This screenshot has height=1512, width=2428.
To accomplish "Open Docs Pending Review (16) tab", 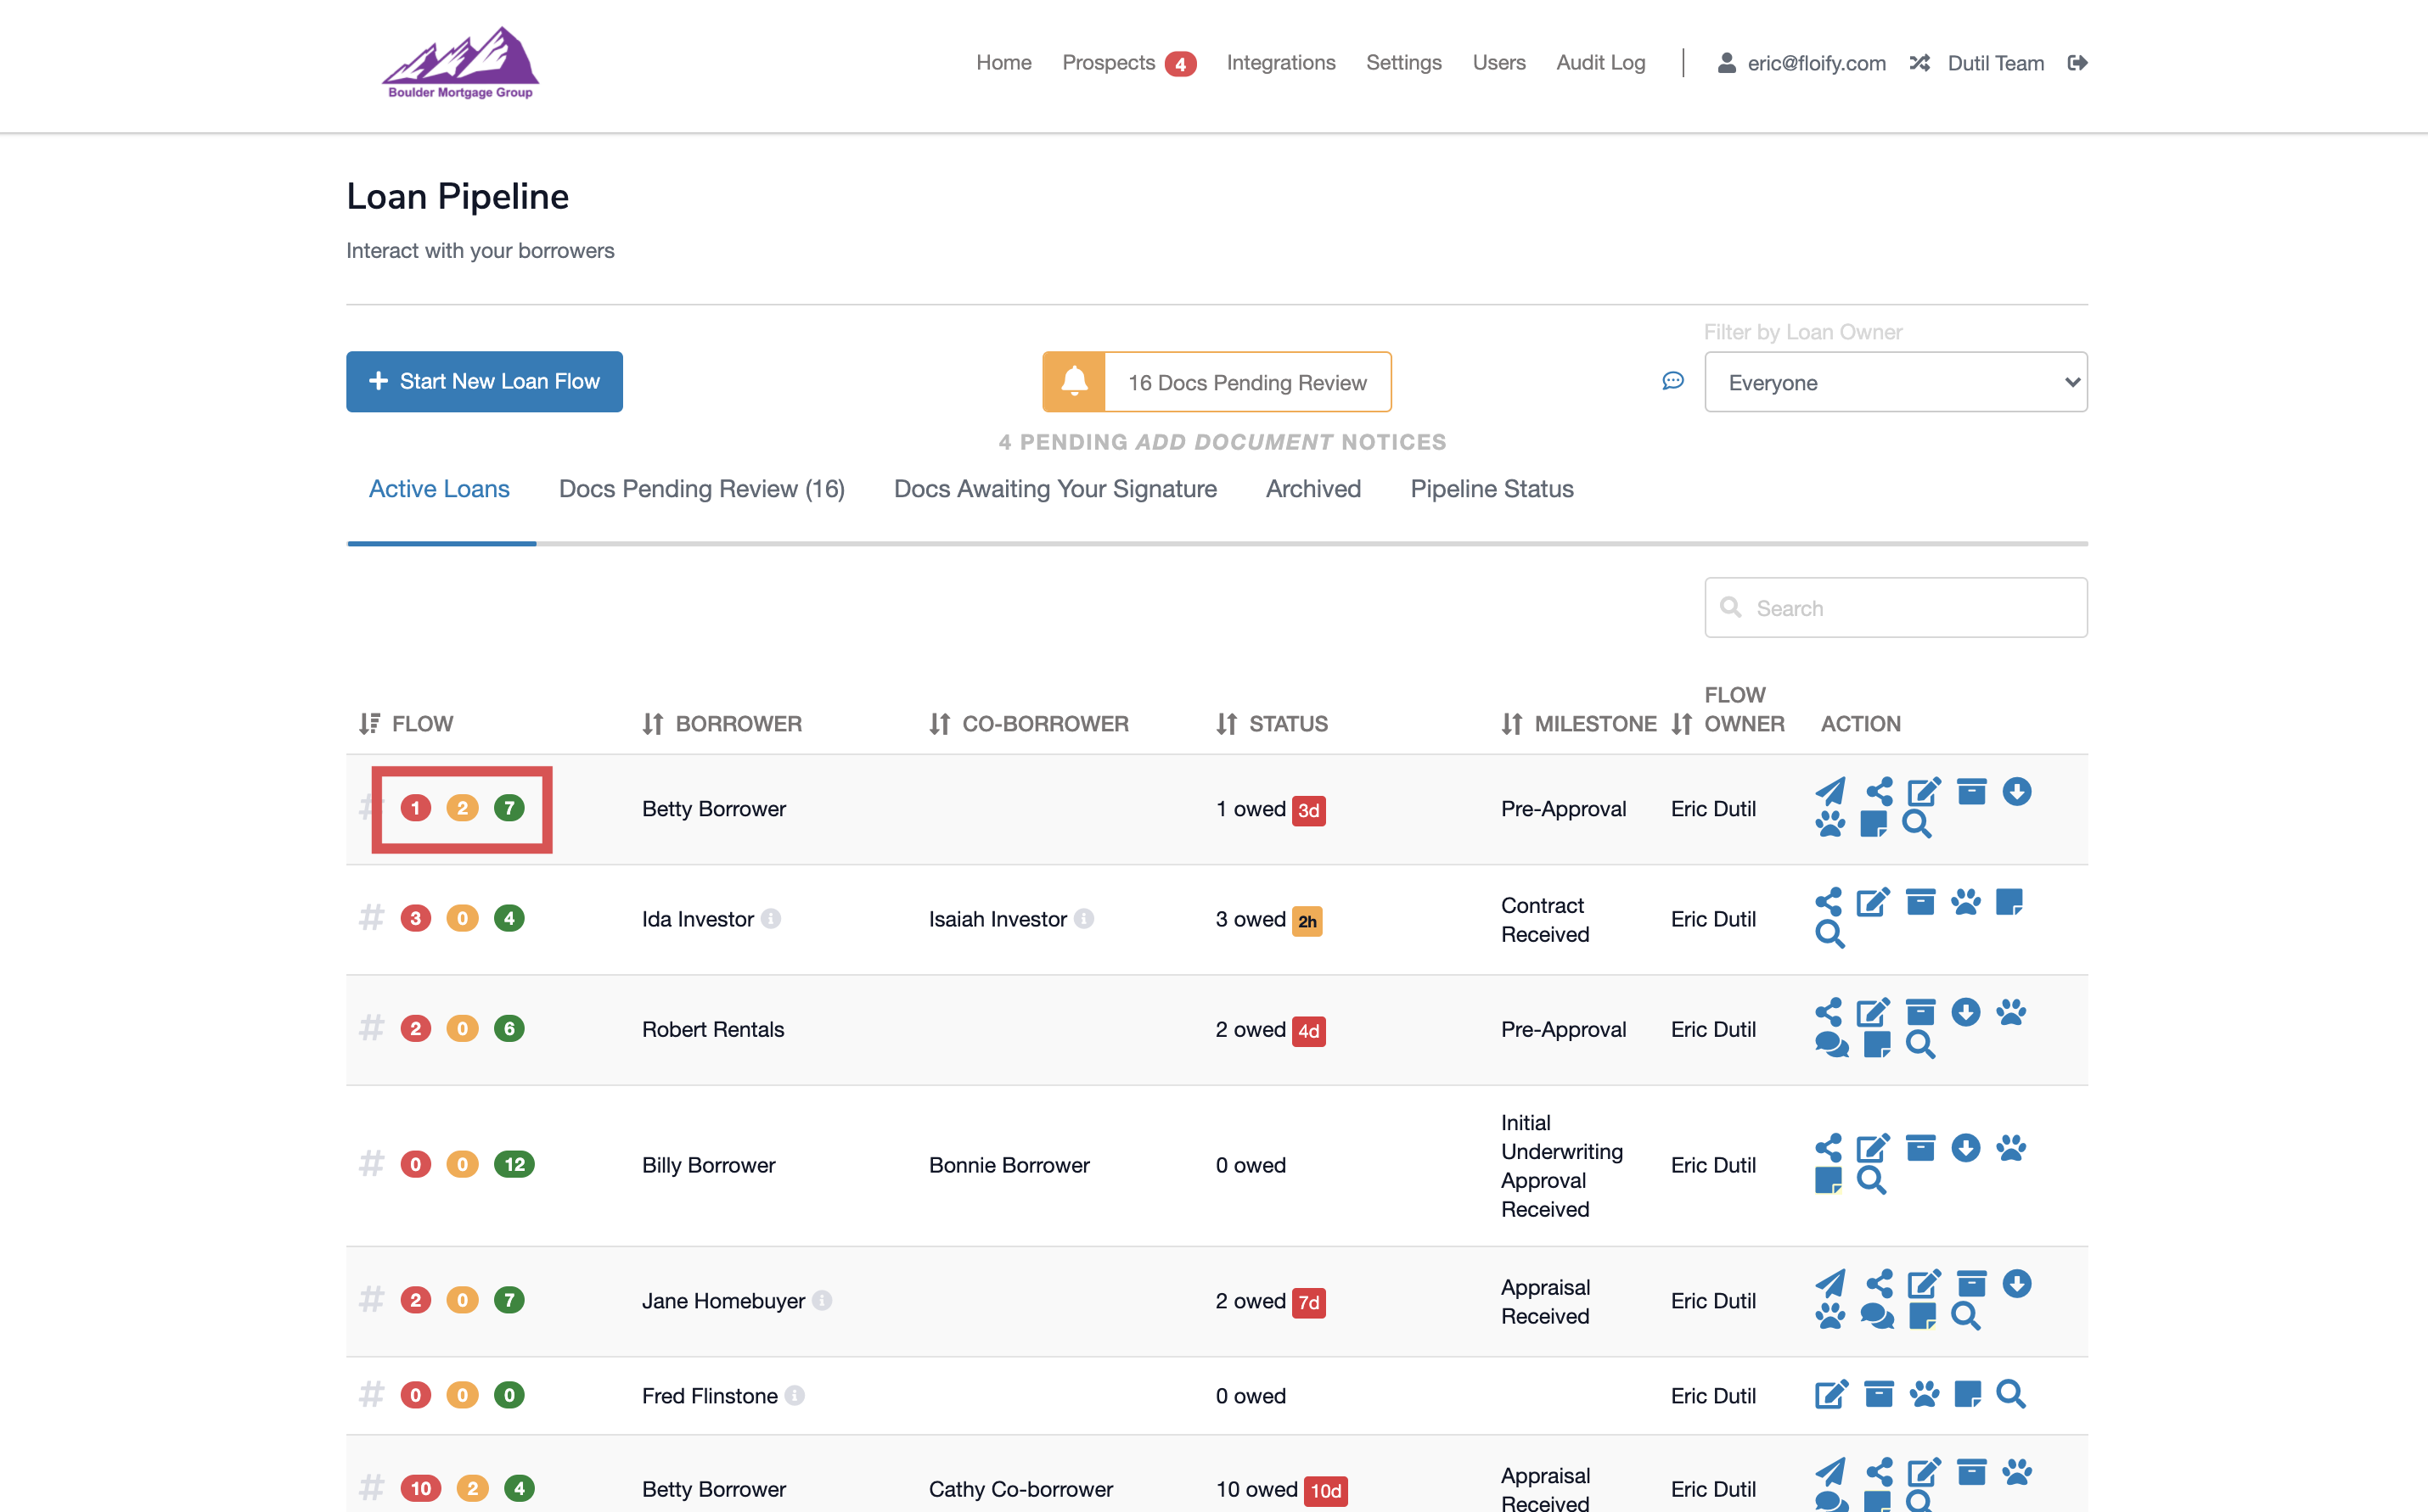I will click(x=701, y=489).
